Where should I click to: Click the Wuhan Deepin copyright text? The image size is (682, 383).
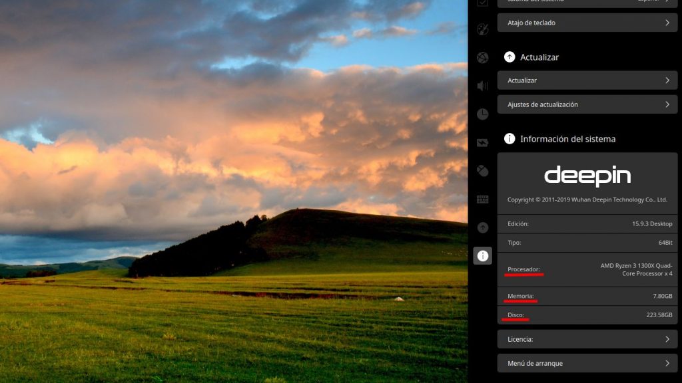point(587,199)
